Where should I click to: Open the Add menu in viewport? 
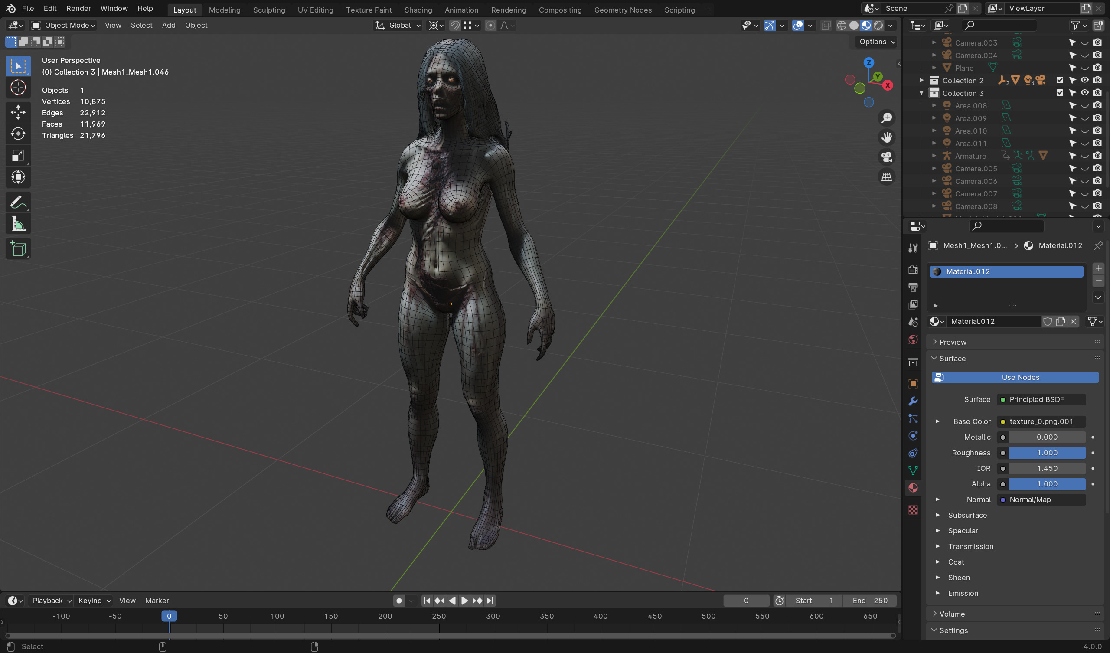(x=169, y=26)
